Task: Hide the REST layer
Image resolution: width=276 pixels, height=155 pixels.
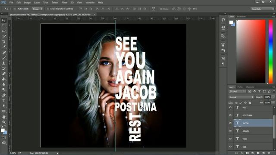Action: pyautogui.click(x=230, y=107)
